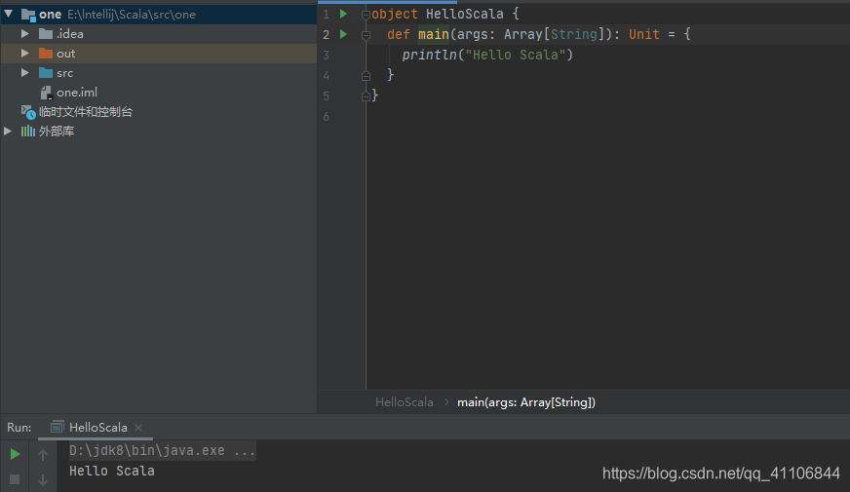
Task: Click the external libraries bar icon
Action: pyautogui.click(x=28, y=132)
